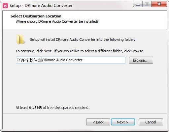Click blank end of the path field
Viewport: 169px width, 132px height.
pyautogui.click(x=103, y=60)
